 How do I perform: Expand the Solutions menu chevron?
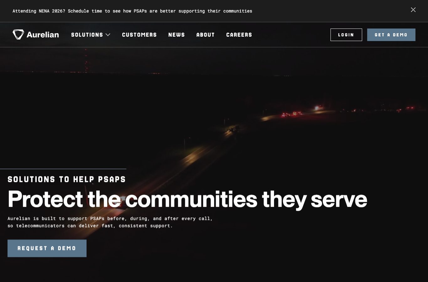point(108,35)
